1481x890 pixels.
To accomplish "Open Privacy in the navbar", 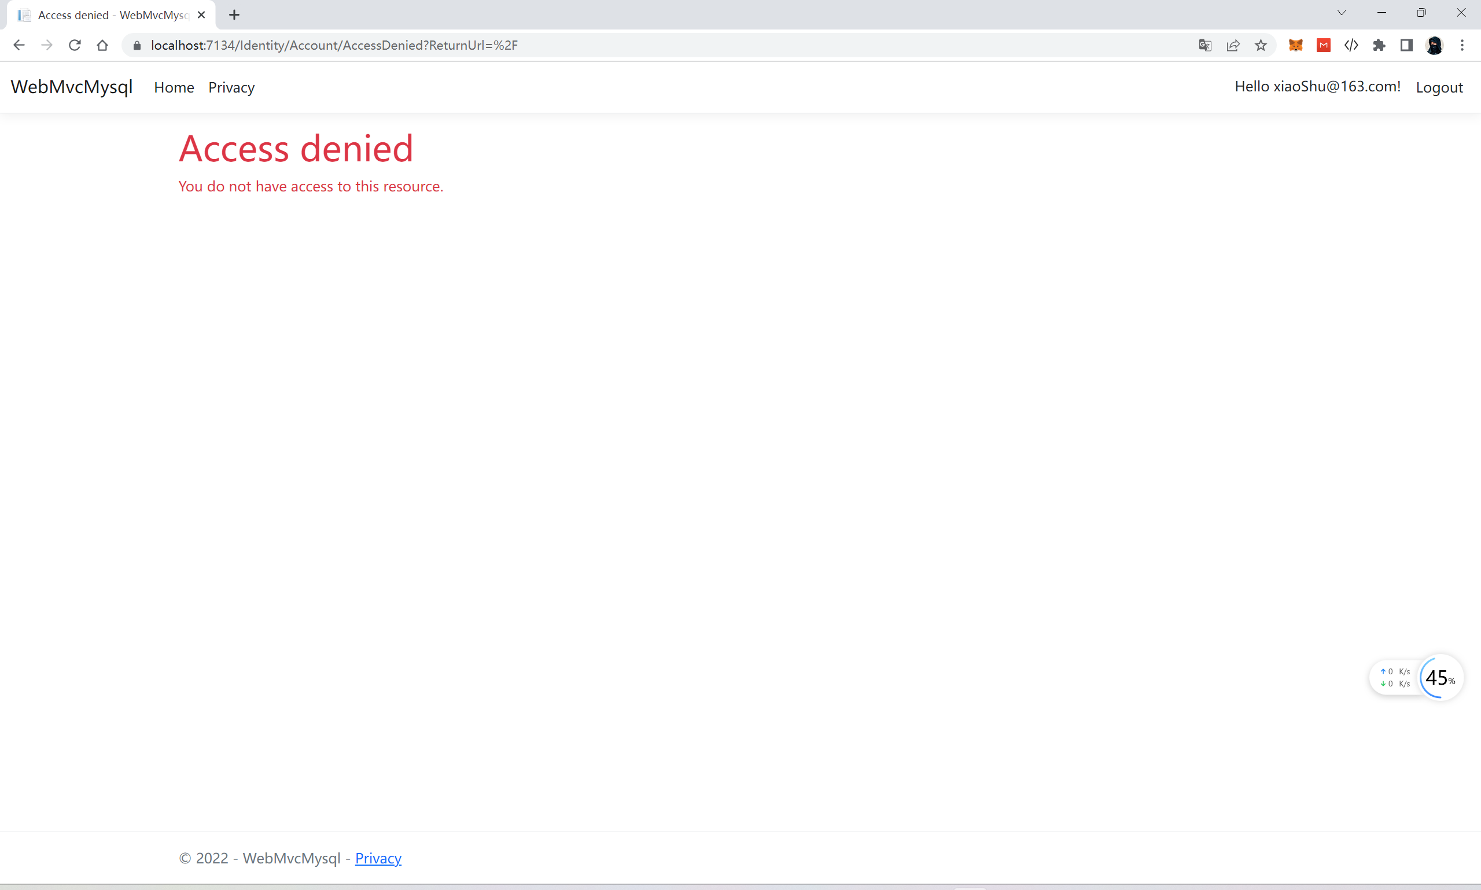I will 231,87.
